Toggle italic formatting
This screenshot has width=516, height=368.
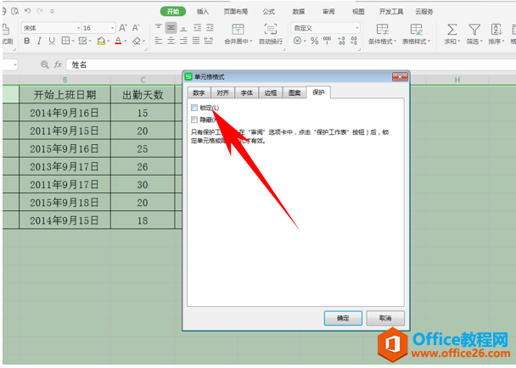click(39, 41)
